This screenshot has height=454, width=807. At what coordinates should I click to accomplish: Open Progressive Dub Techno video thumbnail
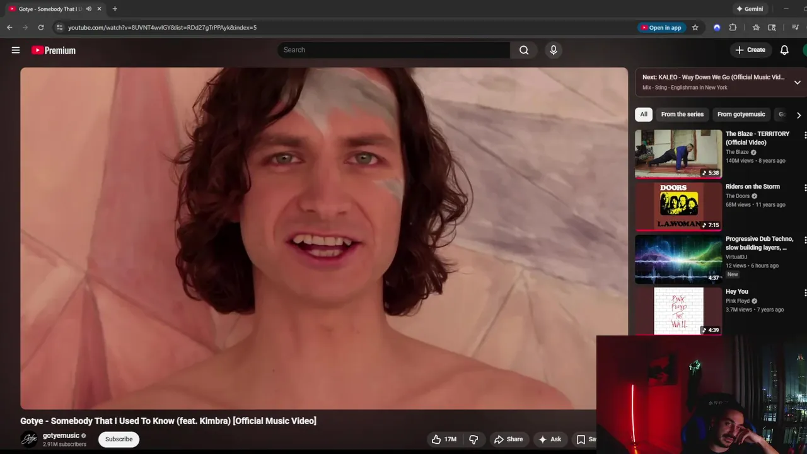[x=678, y=259]
